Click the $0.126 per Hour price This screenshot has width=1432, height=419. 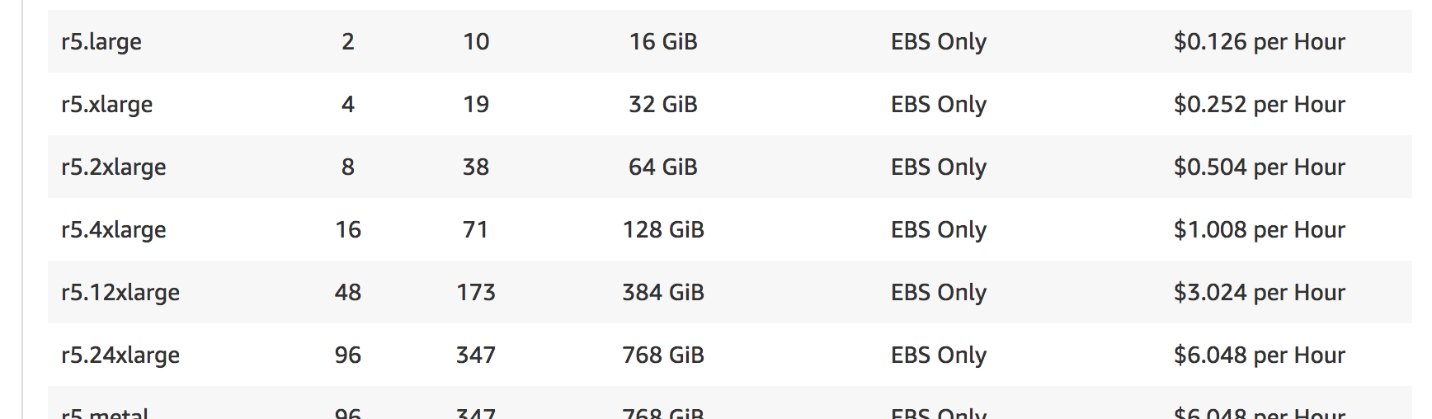[1260, 41]
